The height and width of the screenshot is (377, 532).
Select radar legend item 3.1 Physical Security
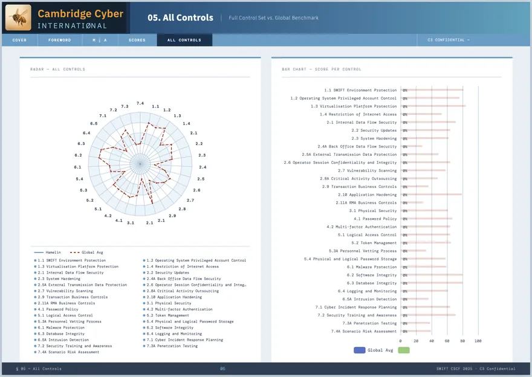(x=167, y=303)
